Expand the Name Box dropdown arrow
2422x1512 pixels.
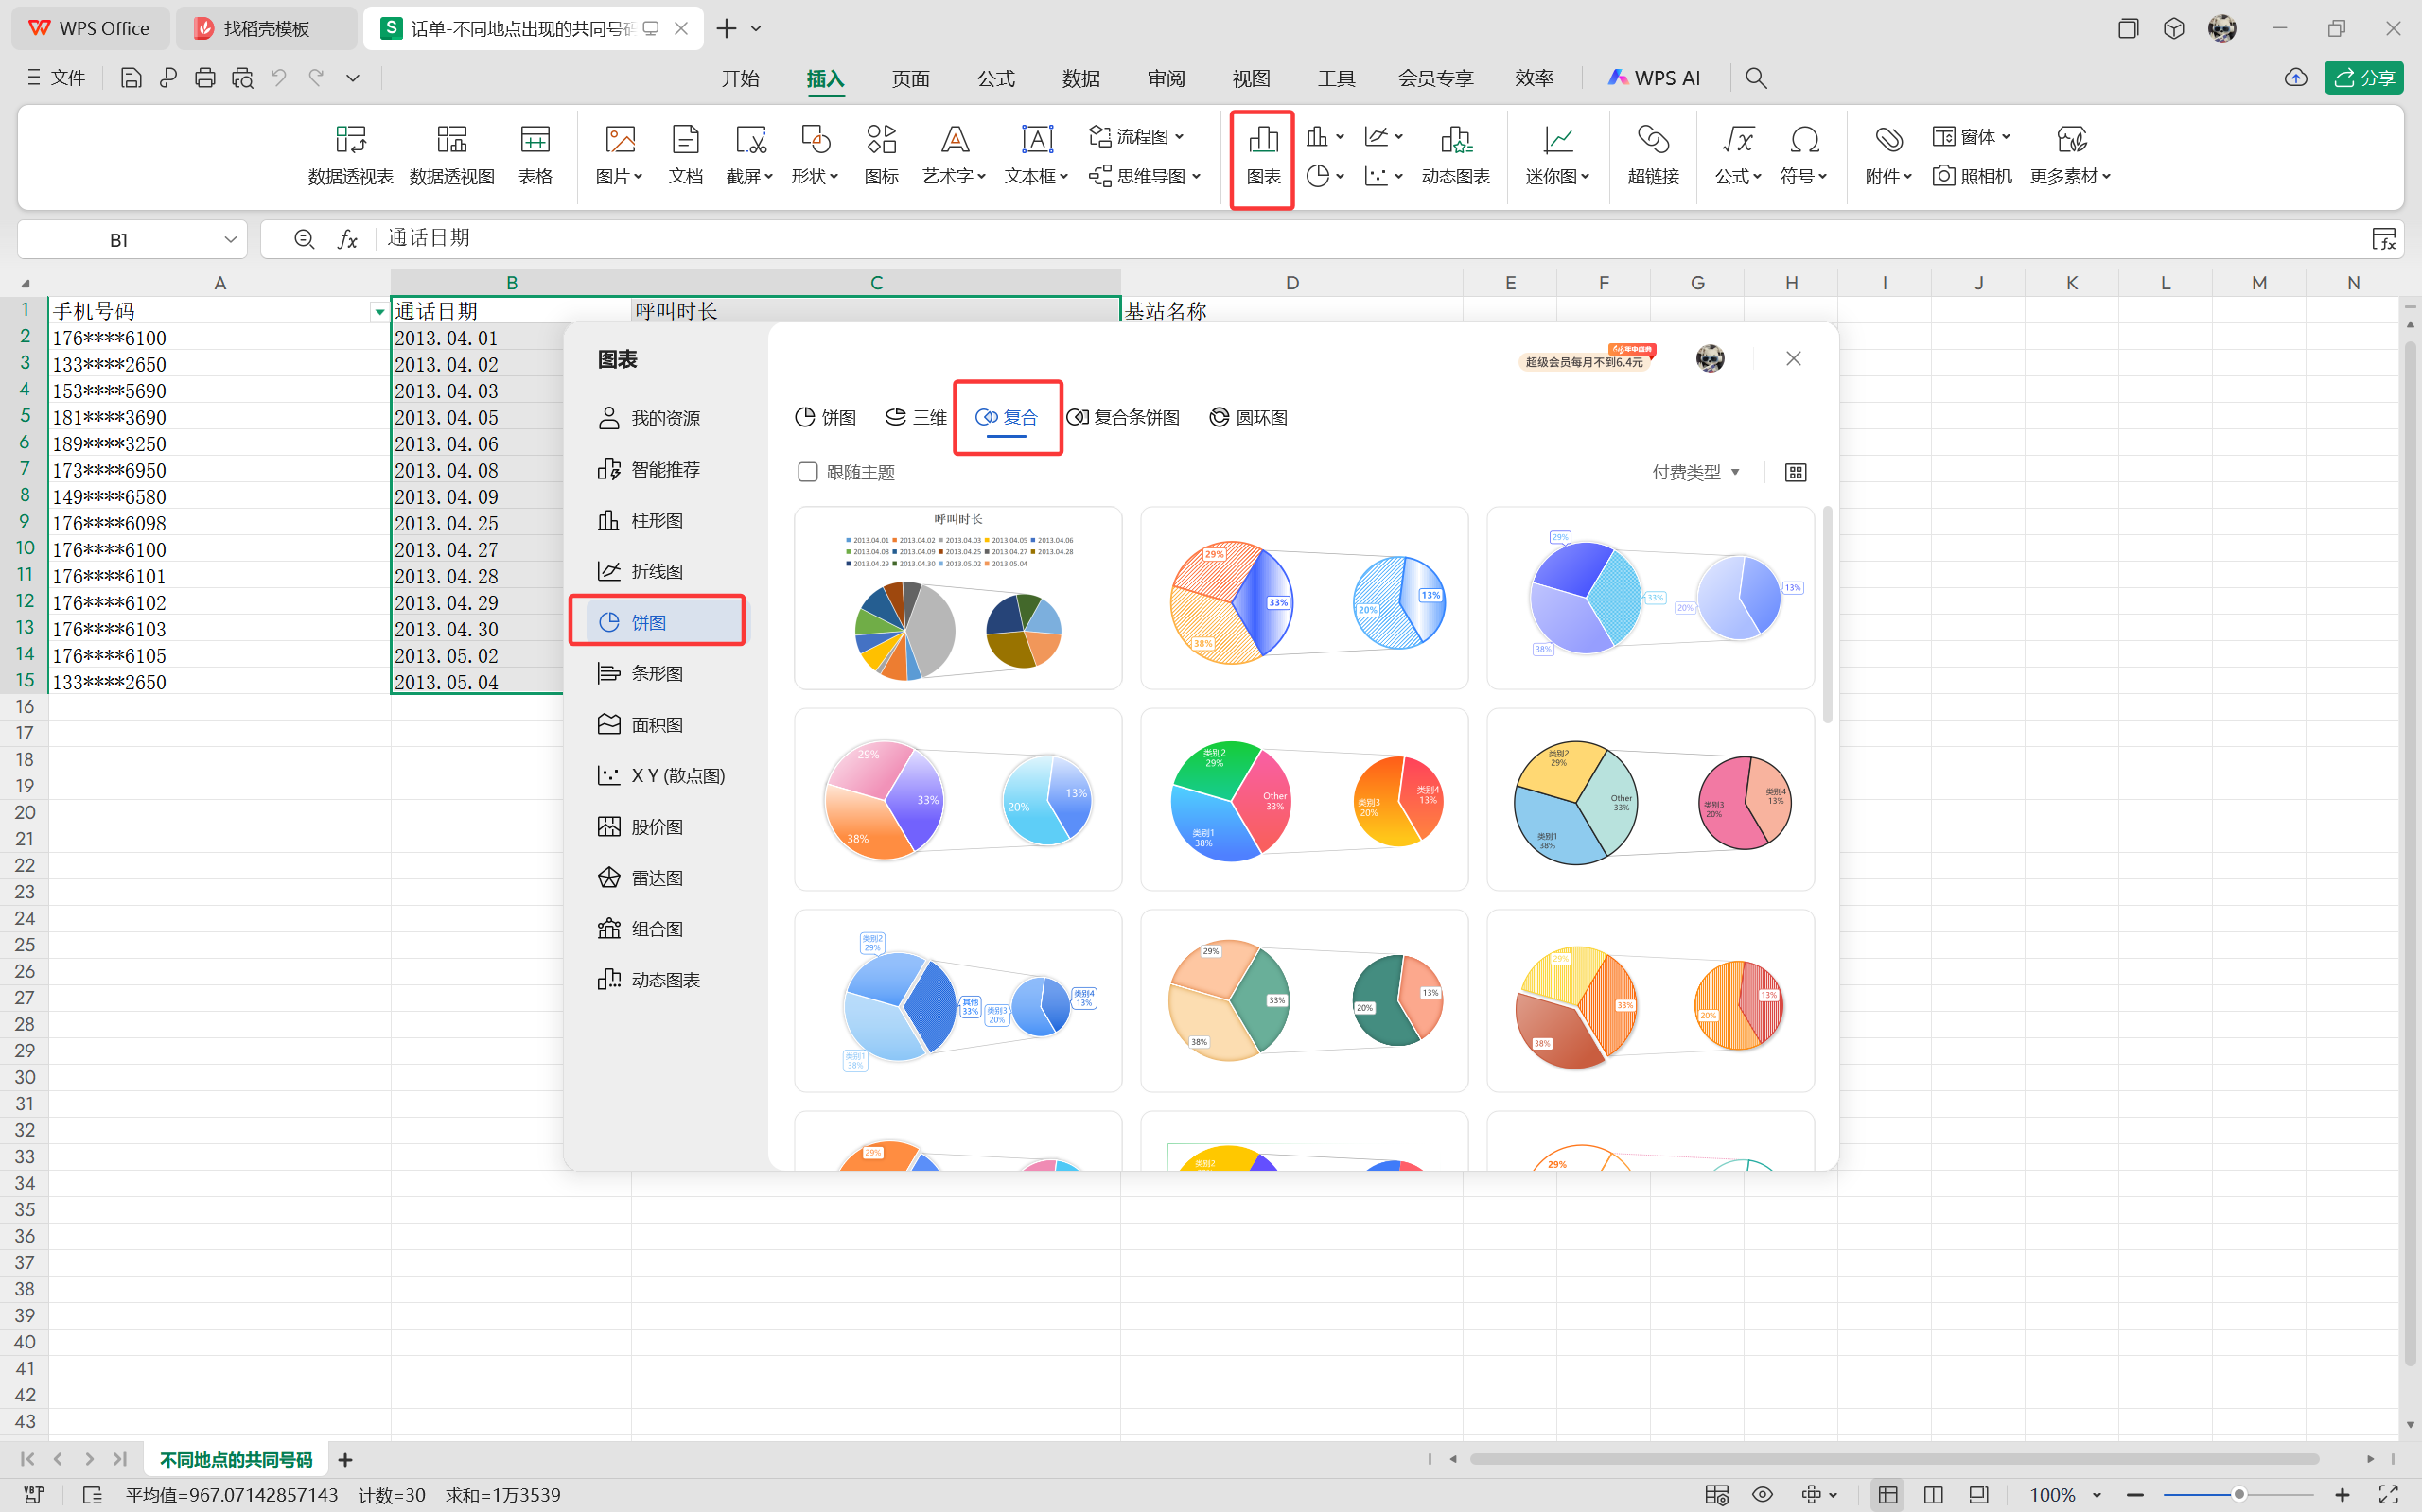[x=230, y=240]
